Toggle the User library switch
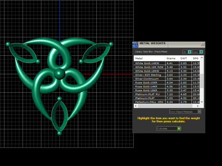Screen dimensions: 222x166 [197, 52]
